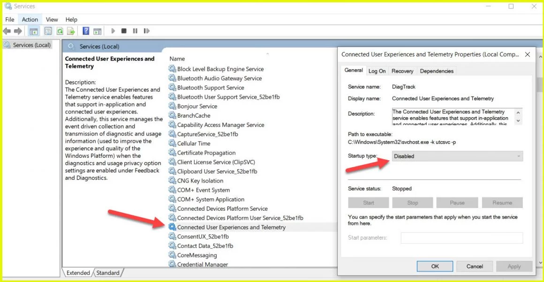Click the Start Service play icon in toolbar
This screenshot has height=282, width=544.
coord(113,31)
